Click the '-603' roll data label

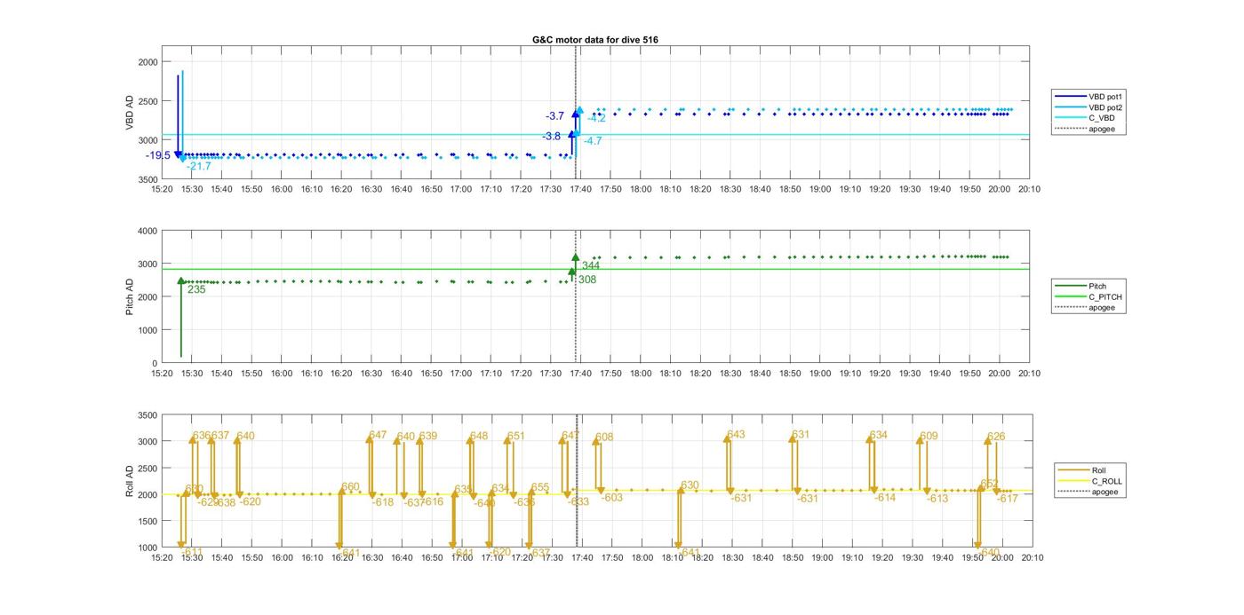pyautogui.click(x=612, y=498)
